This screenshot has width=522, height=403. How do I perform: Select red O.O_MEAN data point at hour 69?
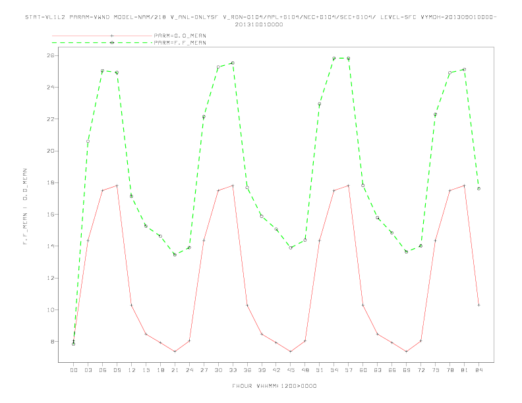coord(407,352)
